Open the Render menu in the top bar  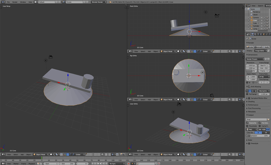coord(15,2)
